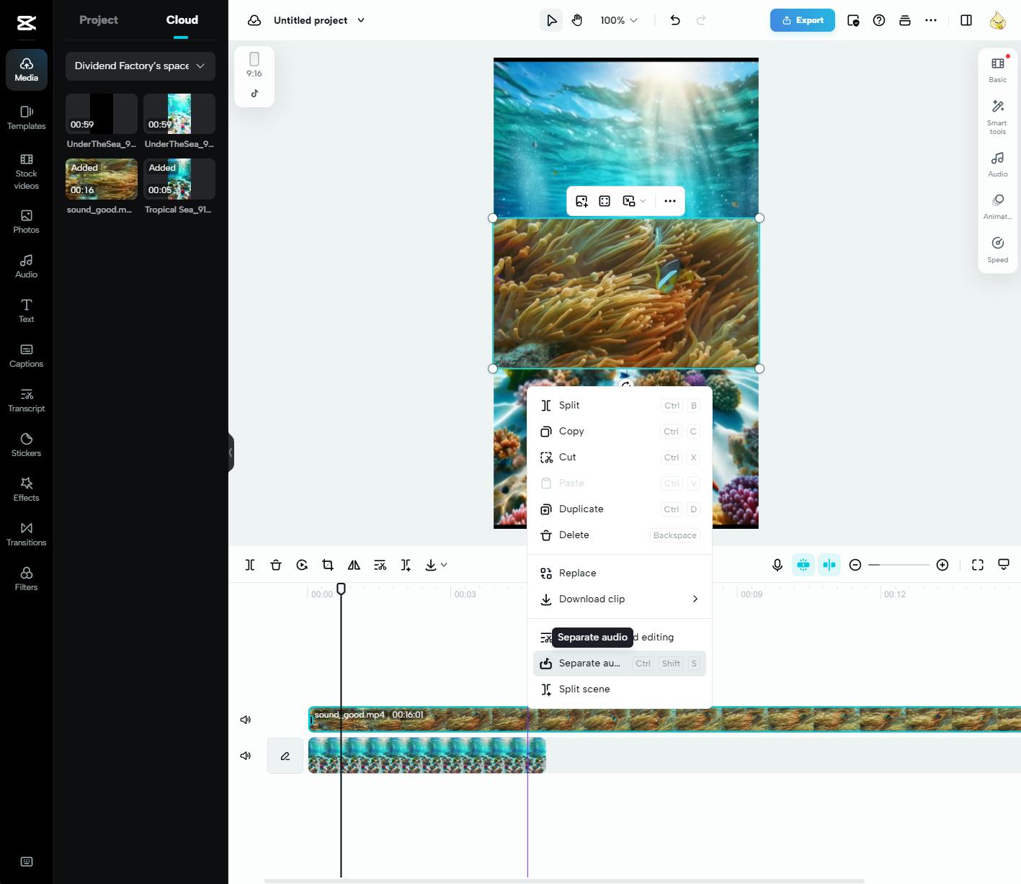
Task: Open the 100% zoom level dropdown
Action: (x=619, y=20)
